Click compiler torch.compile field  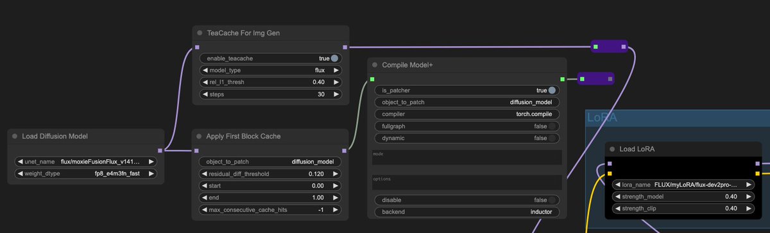(466, 114)
